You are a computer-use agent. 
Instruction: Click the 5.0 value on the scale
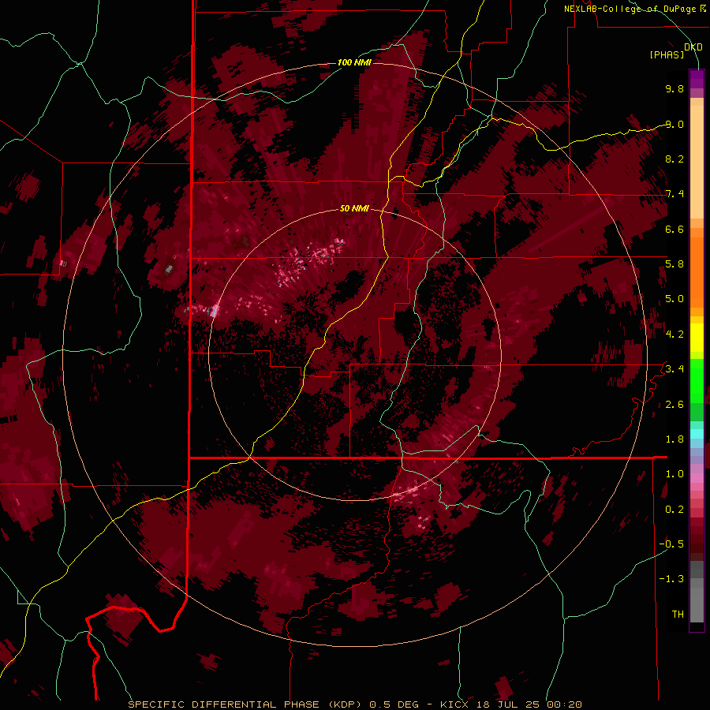[674, 299]
